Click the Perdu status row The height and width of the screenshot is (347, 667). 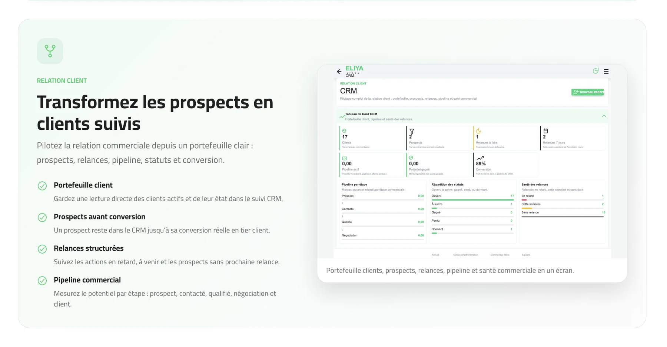click(x=472, y=222)
